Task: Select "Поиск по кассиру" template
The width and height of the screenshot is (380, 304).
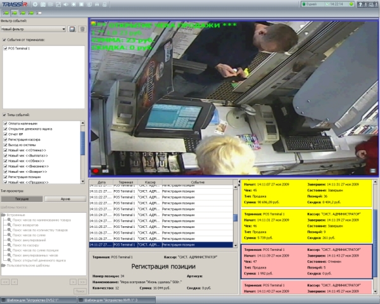Action: (x=26, y=245)
